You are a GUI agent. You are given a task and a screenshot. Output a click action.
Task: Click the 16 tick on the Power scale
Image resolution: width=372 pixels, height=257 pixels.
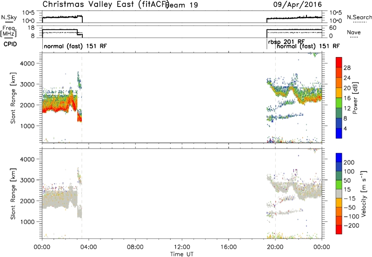pyautogui.click(x=347, y=98)
